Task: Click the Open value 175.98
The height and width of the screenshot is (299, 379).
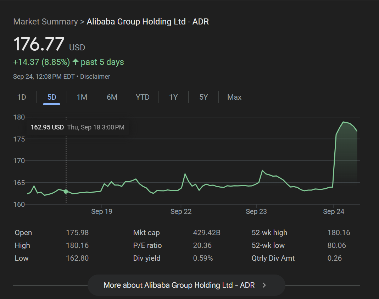Action: pyautogui.click(x=77, y=233)
